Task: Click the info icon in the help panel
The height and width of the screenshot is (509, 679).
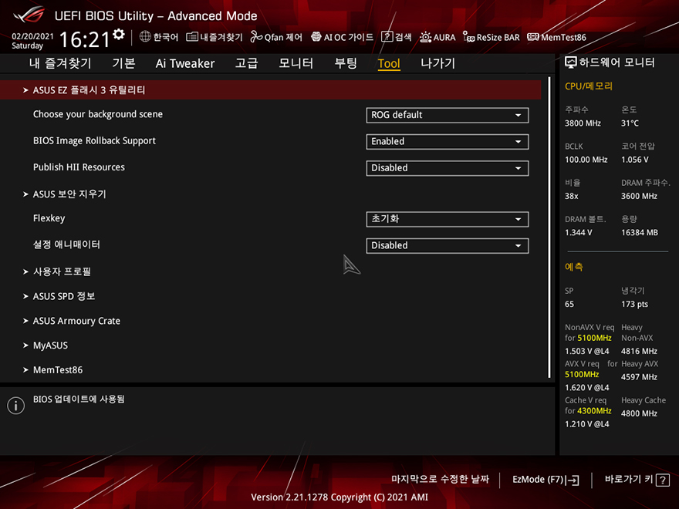Action: coord(16,406)
